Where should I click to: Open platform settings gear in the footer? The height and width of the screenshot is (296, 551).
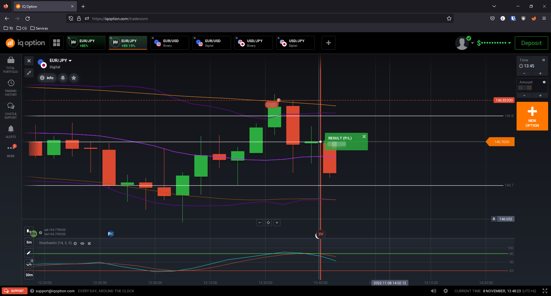(446, 291)
